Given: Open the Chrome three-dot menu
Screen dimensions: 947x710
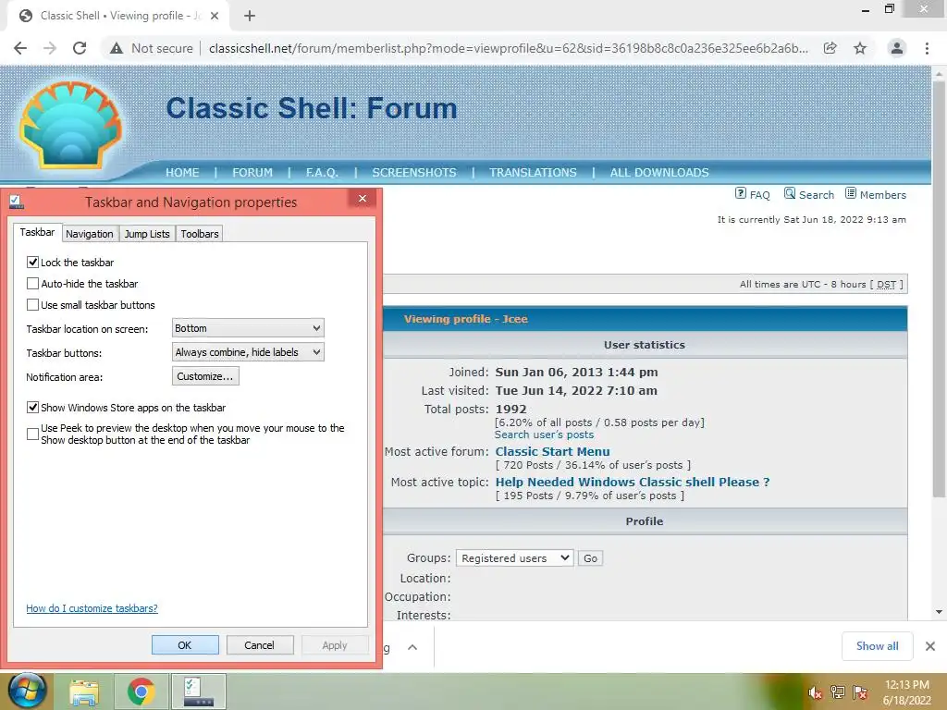Looking at the screenshot, I should coord(927,48).
